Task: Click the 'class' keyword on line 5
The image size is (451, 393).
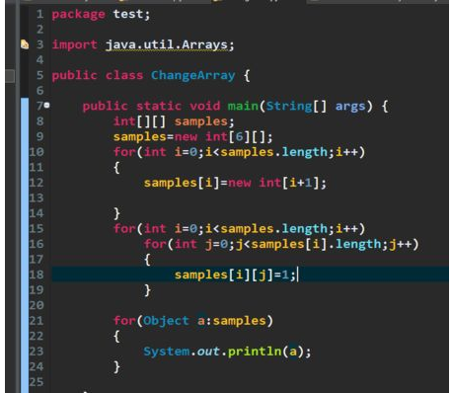Action: tap(124, 75)
